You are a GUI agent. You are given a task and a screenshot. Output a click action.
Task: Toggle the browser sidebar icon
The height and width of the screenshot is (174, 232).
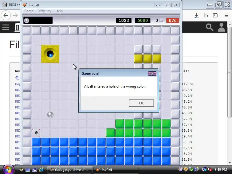215,15
